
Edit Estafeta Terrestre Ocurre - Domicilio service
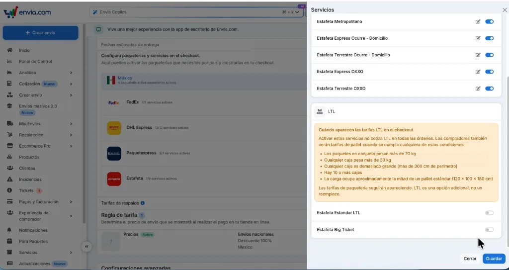pos(478,55)
